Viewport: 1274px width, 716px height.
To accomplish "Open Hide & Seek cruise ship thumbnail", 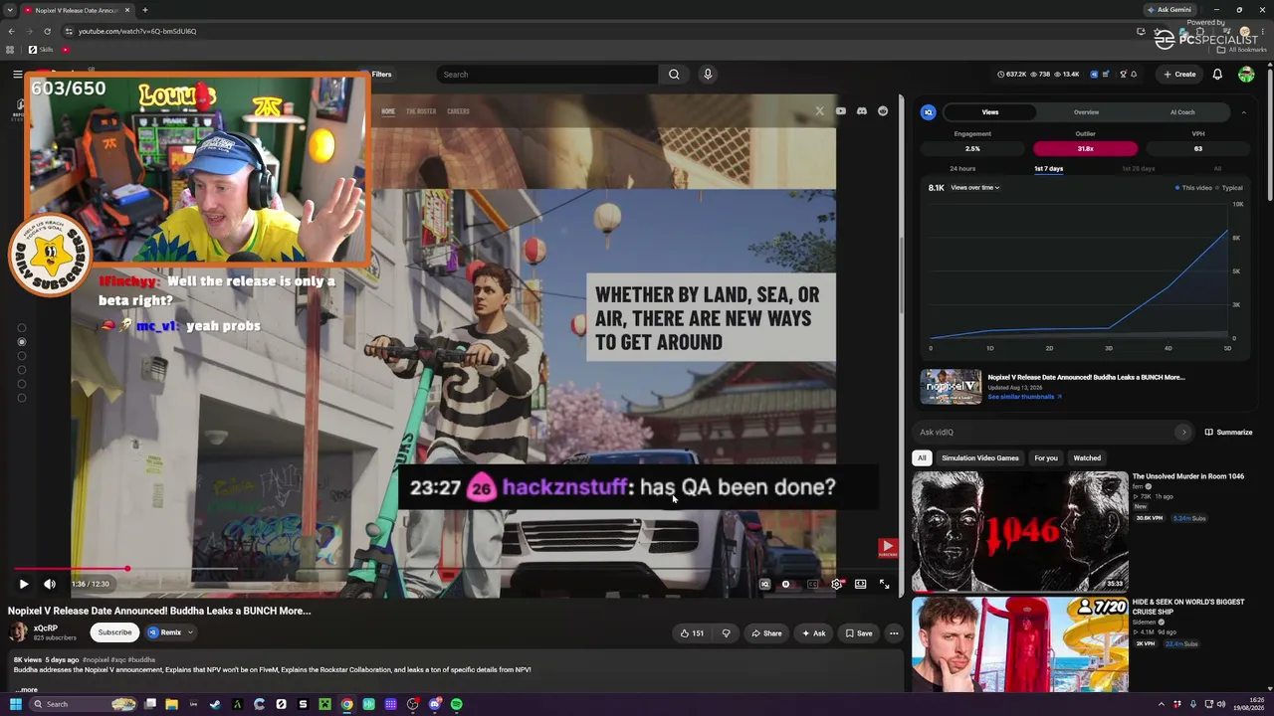I will click(1020, 644).
